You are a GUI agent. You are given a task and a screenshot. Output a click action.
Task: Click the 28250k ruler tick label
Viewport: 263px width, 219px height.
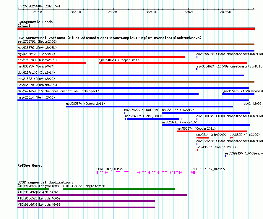click(x=188, y=12)
